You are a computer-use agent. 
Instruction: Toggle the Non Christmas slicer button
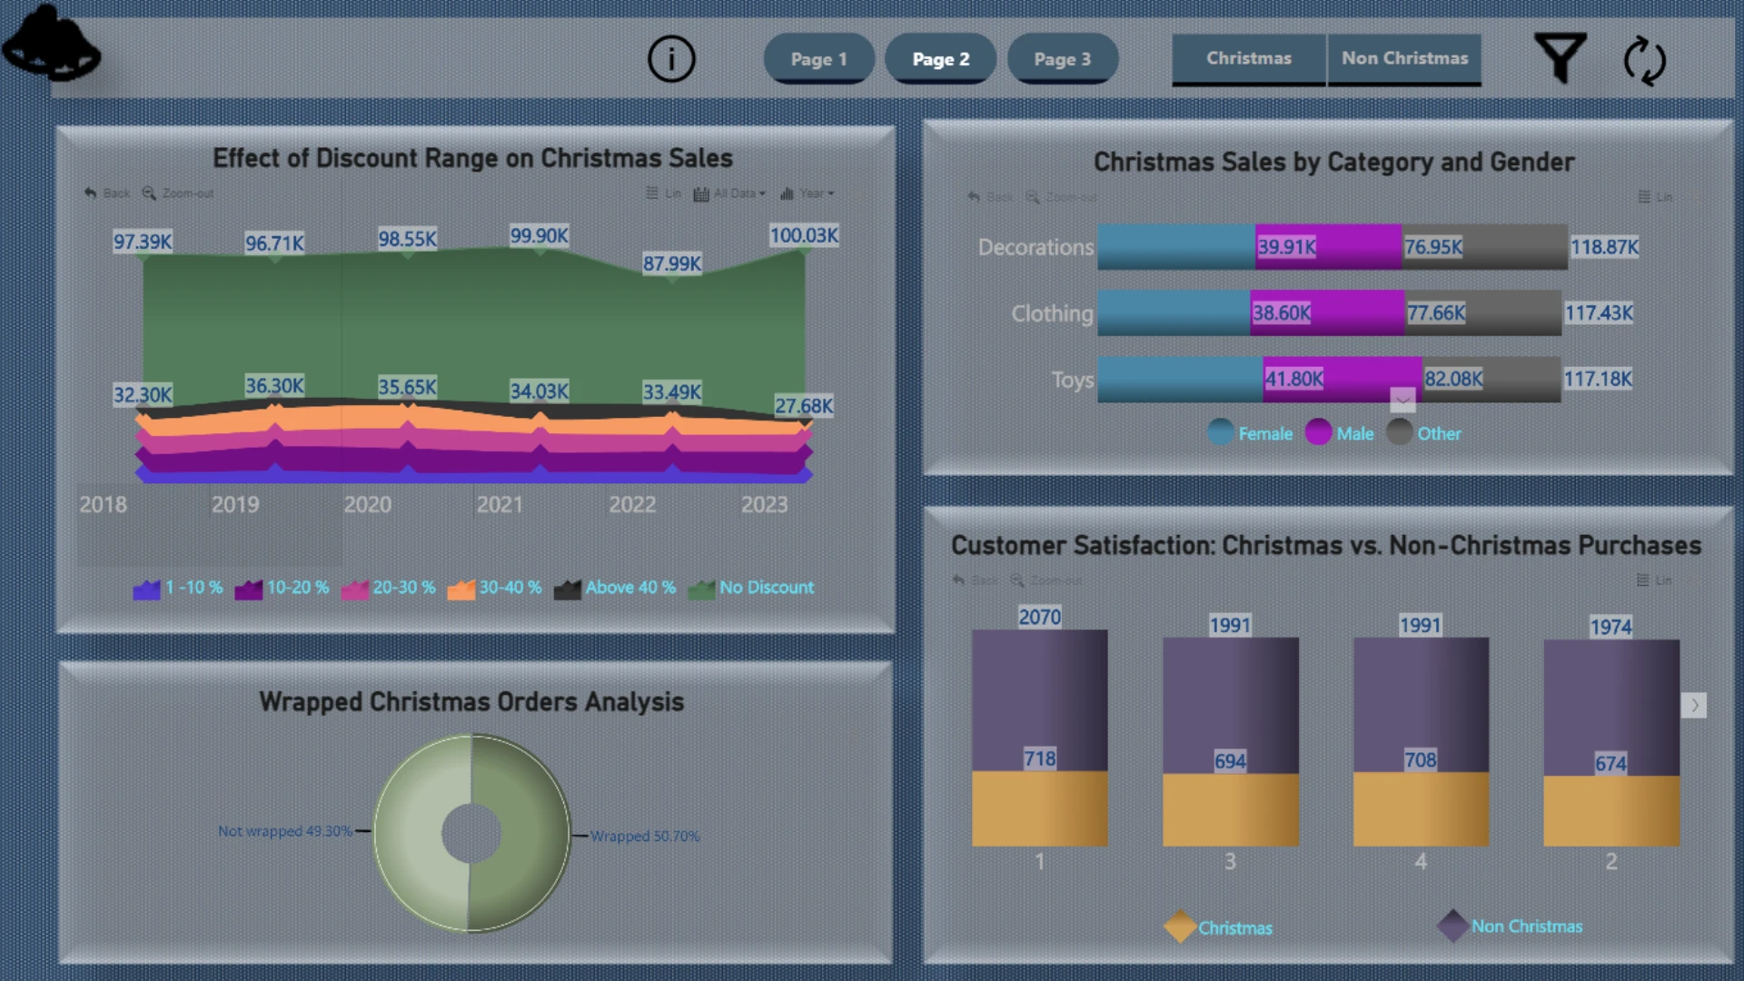coord(1404,59)
